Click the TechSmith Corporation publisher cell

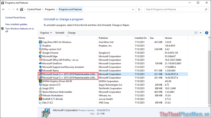(x=110, y=88)
